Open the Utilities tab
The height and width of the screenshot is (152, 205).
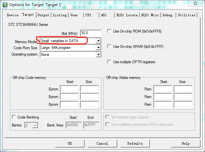pos(186,15)
